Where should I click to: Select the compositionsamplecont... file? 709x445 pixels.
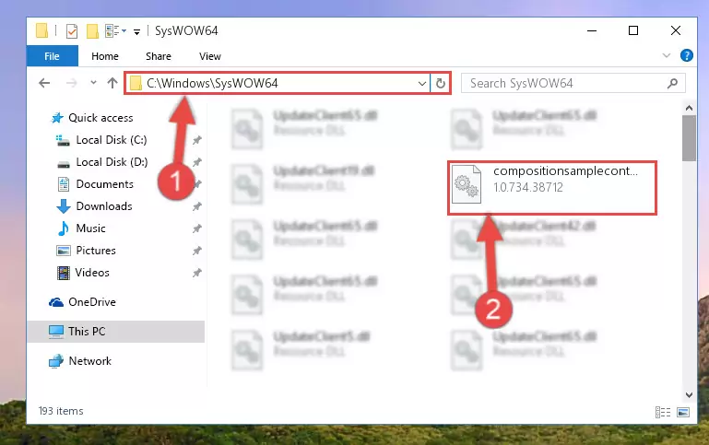point(552,187)
